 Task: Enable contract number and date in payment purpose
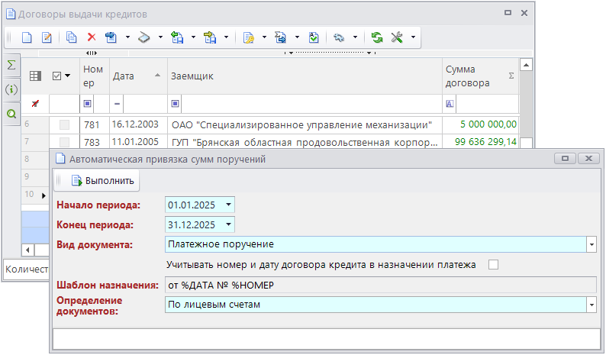click(x=493, y=265)
